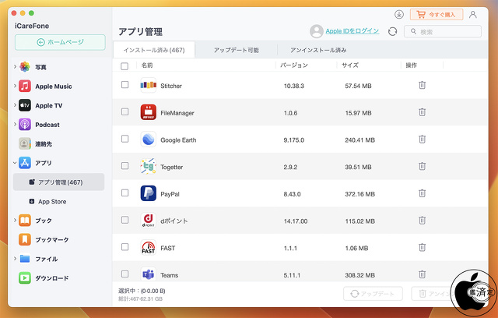498x318 pixels.
Task: Click the 今すぐ購入 buy button
Action: pos(437,15)
